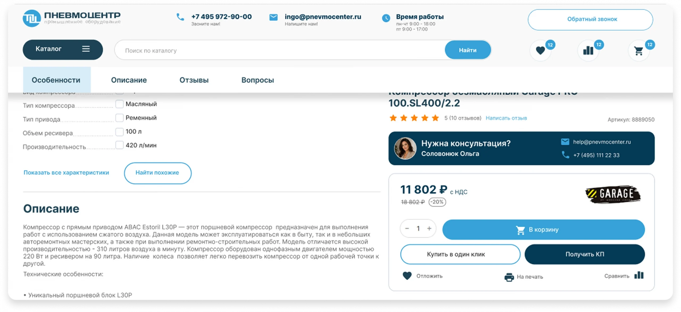
Task: Click the Объем ресивера label
Action: coord(48,133)
